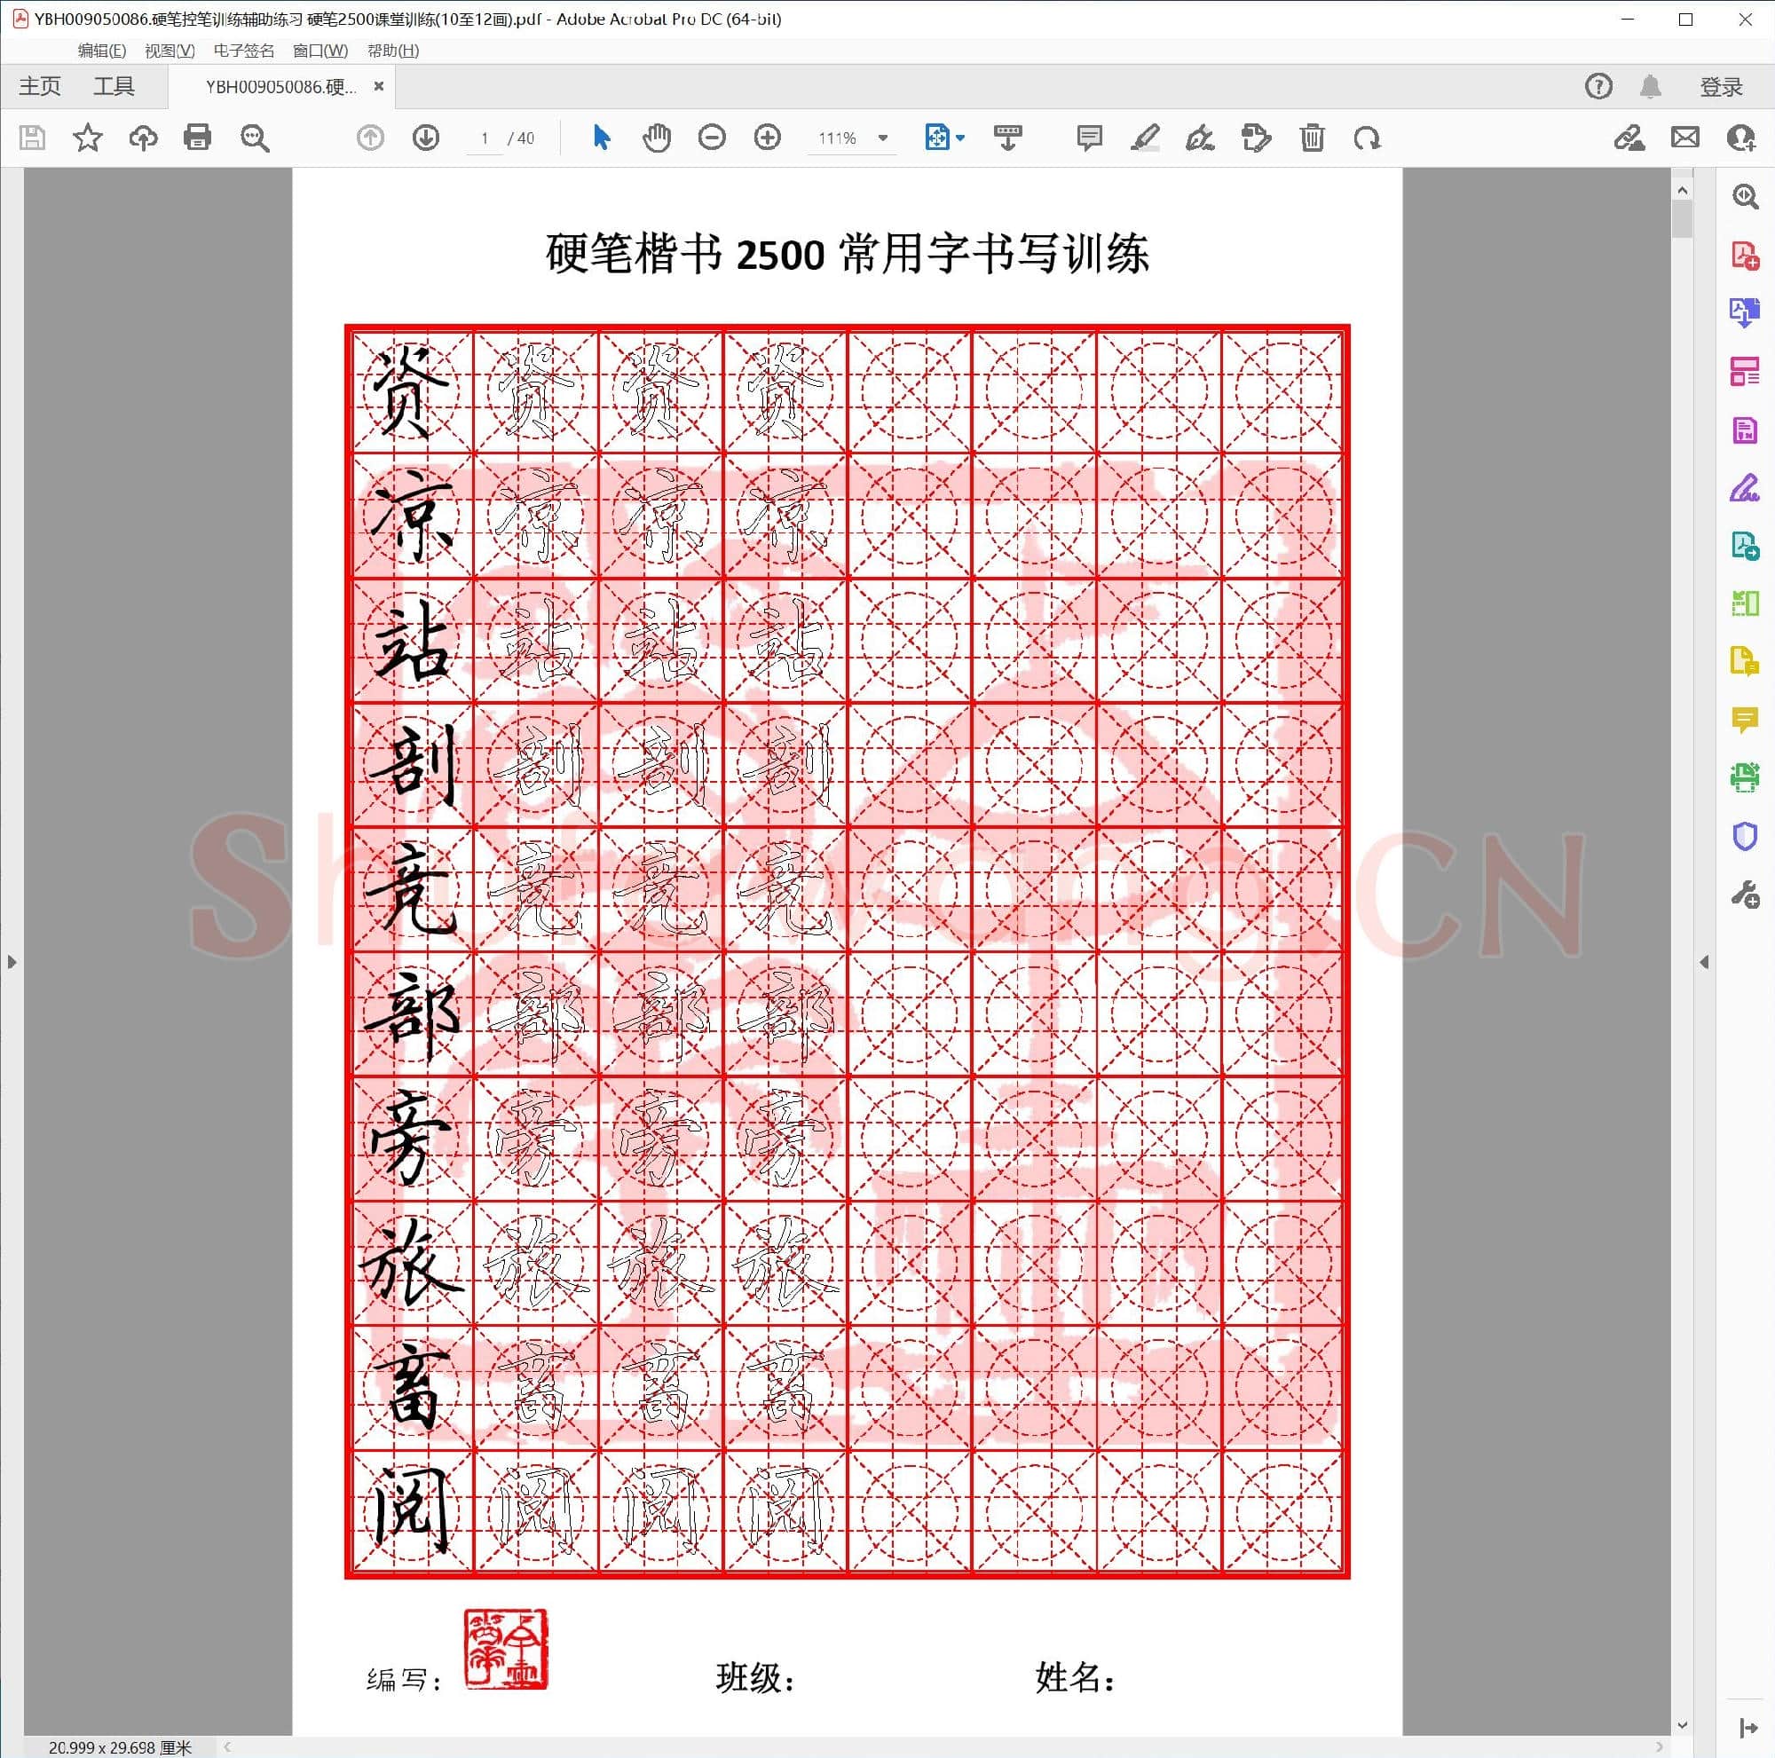Open the page display options dropdown
Screen dimensions: 1775x1758
tap(943, 138)
